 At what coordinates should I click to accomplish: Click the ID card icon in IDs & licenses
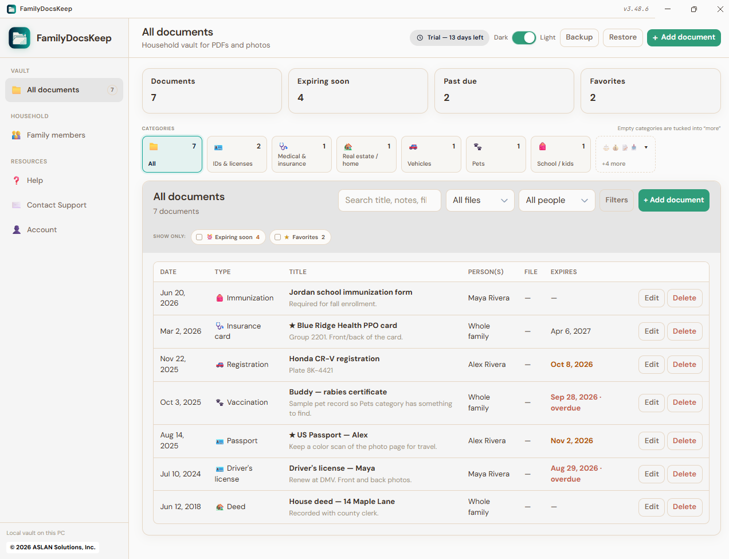[218, 147]
